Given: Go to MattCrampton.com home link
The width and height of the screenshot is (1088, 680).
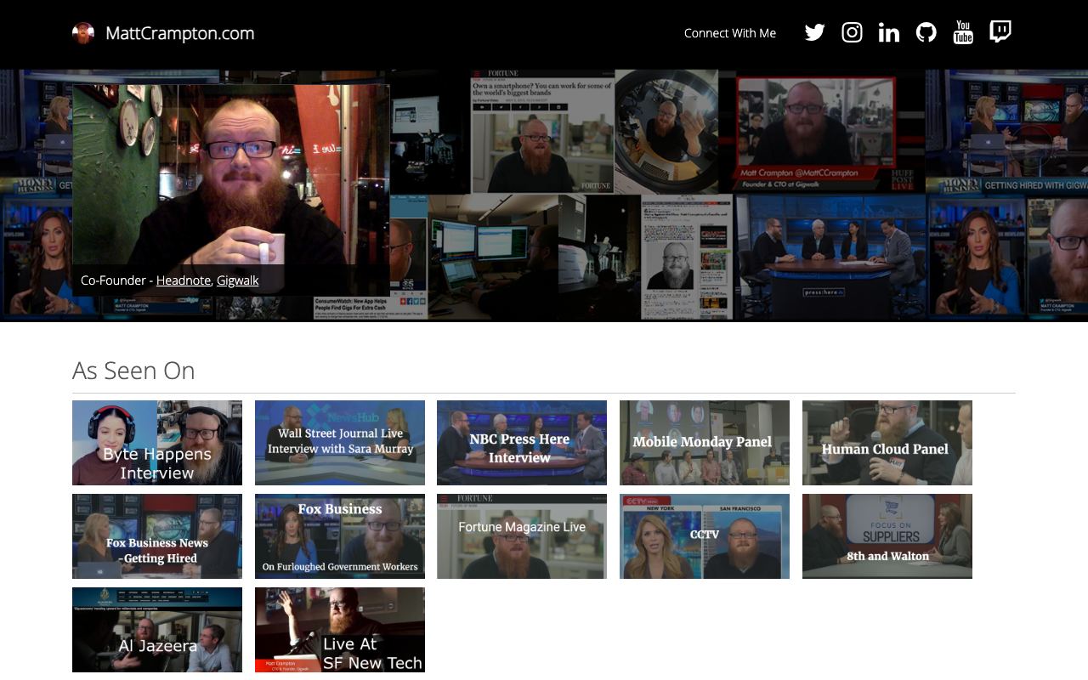Looking at the screenshot, I should click(x=179, y=33).
